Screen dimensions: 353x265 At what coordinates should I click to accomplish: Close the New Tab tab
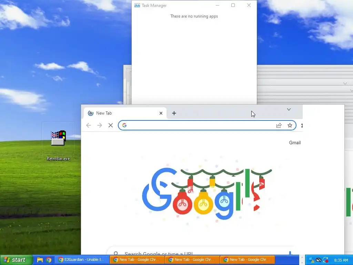click(x=161, y=113)
